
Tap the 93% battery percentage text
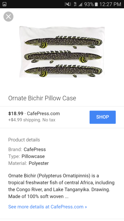coord(89,4)
